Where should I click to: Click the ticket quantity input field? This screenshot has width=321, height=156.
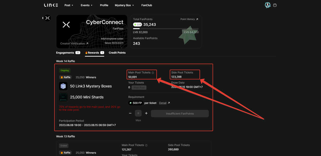[x=138, y=113]
